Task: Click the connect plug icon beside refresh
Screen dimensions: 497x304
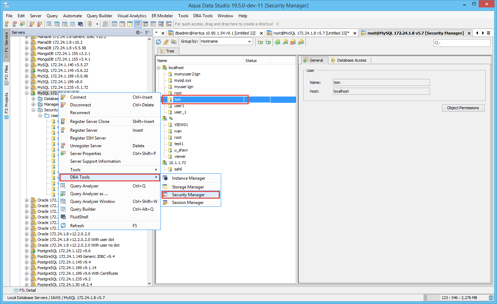Action: coord(166,42)
